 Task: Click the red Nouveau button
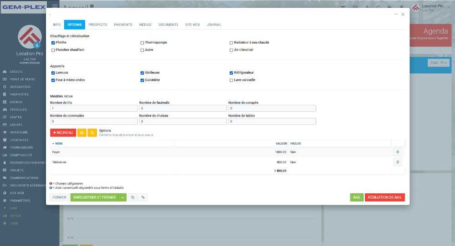coord(63,133)
